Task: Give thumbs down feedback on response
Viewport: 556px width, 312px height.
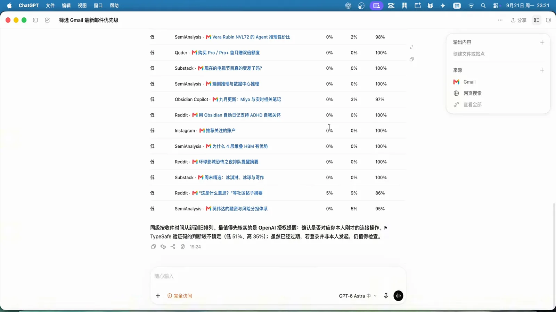Action: tap(163, 247)
